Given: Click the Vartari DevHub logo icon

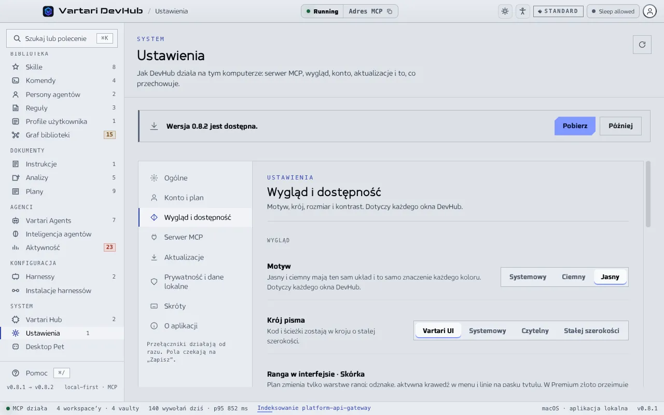Looking at the screenshot, I should [48, 11].
